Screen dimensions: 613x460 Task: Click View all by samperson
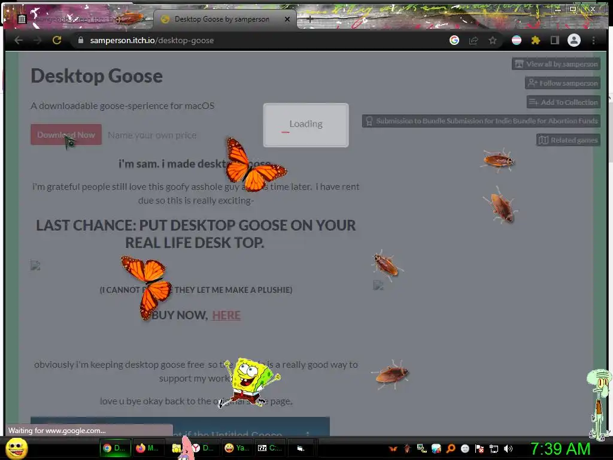556,63
